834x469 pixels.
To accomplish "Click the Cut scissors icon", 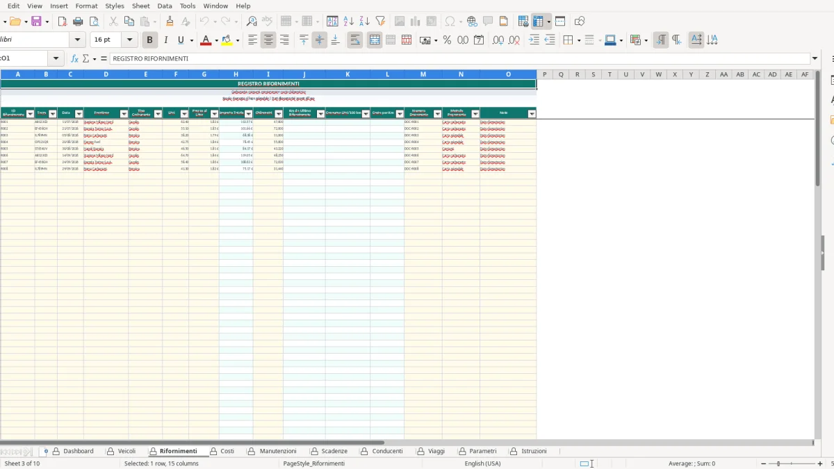I will coord(113,22).
